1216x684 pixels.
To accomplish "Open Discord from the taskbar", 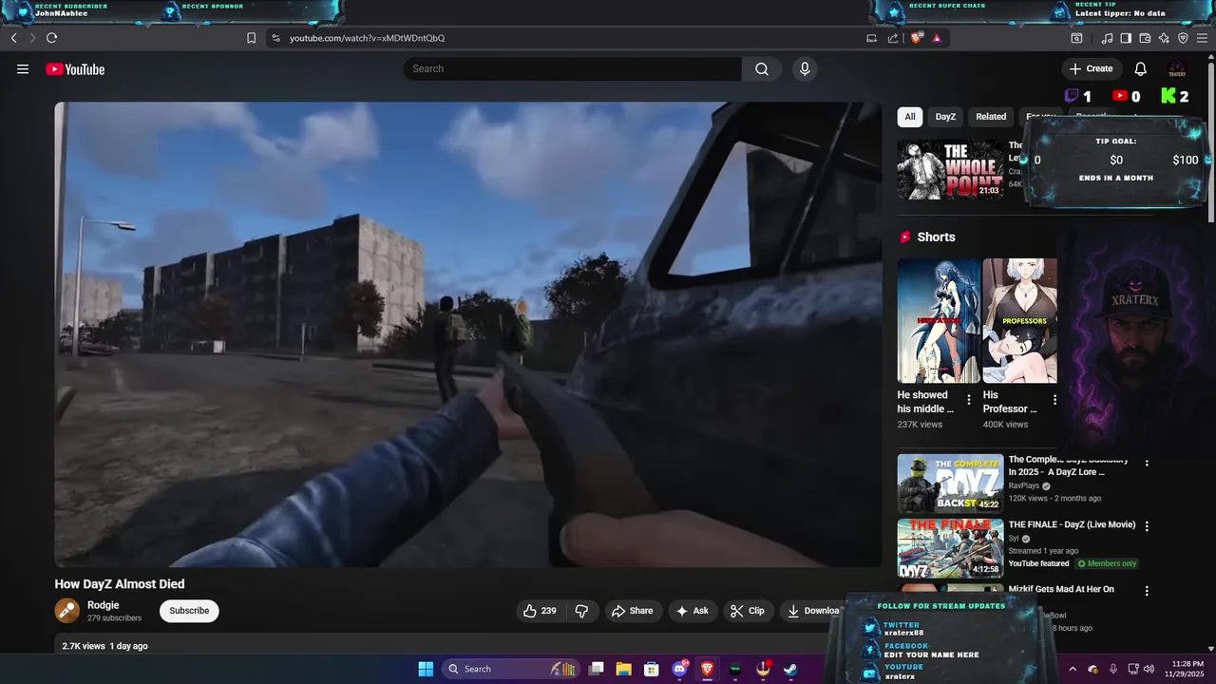I will click(x=679, y=669).
